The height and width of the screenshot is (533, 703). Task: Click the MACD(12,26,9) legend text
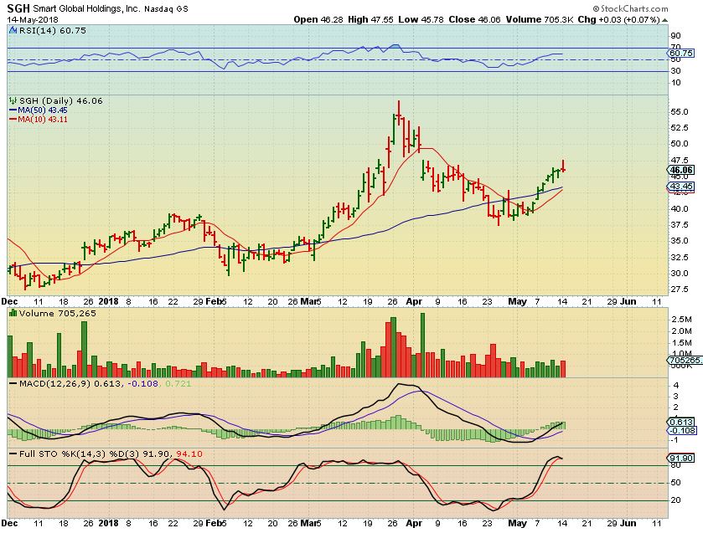pyautogui.click(x=54, y=384)
